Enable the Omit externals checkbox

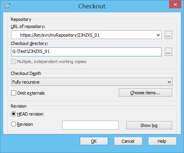click(x=13, y=93)
